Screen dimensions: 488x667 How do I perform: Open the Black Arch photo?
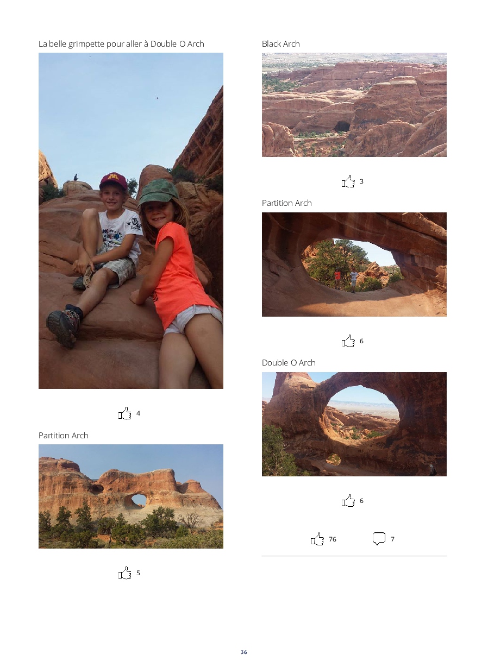point(354,105)
